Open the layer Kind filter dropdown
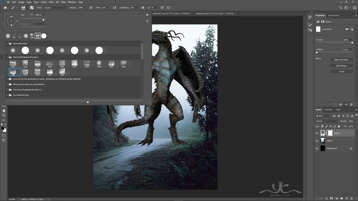This screenshot has width=358, height=201. tap(324, 116)
